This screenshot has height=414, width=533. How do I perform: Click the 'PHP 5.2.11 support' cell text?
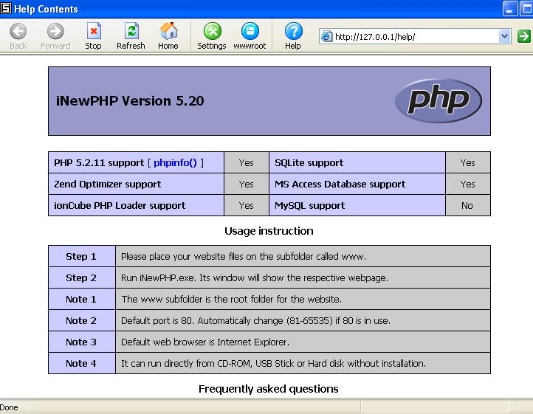[99, 163]
